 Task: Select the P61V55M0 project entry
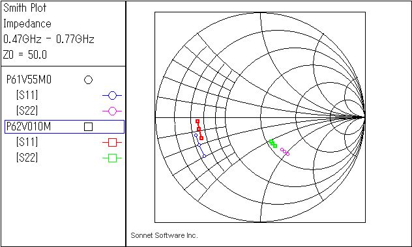click(29, 80)
